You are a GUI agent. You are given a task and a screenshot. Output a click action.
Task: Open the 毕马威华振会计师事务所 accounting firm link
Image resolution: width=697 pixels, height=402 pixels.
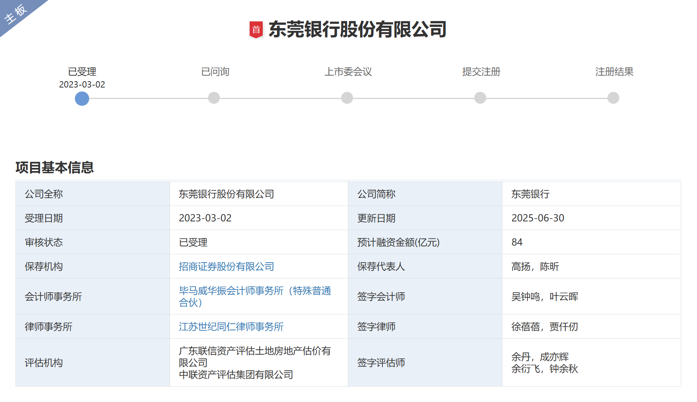point(255,296)
